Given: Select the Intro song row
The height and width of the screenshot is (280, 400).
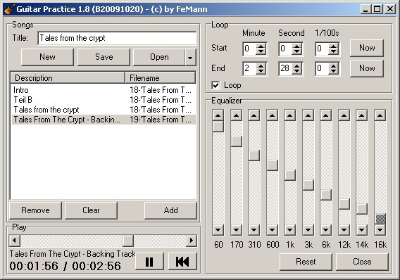Looking at the screenshot, I should (x=103, y=90).
